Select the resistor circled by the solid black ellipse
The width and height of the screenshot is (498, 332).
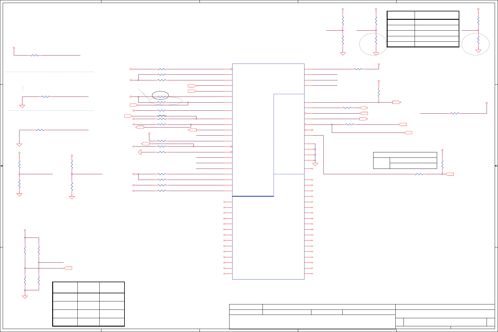coord(162,97)
